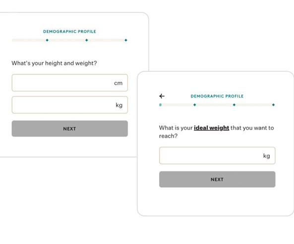Click Demographic Profile heading beside back arrow

[x=217, y=96]
